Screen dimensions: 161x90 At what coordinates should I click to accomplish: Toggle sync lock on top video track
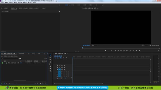[x=62, y=65]
